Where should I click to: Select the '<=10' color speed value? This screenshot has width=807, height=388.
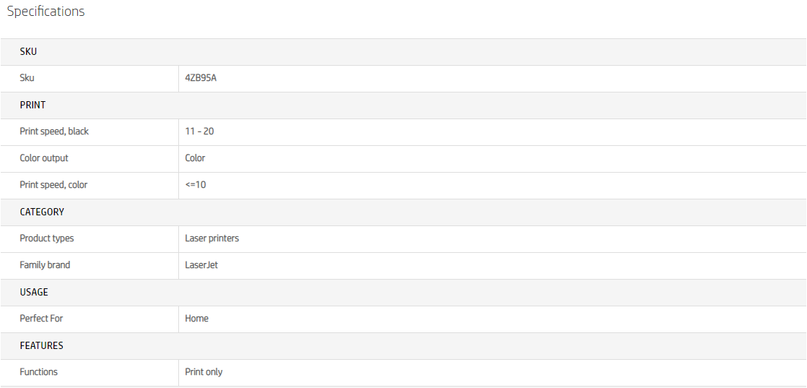coord(195,185)
